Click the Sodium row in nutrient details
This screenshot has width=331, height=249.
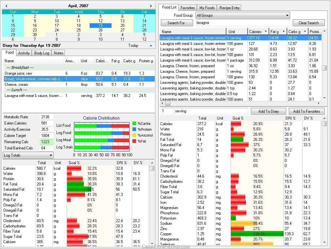pos(241,223)
